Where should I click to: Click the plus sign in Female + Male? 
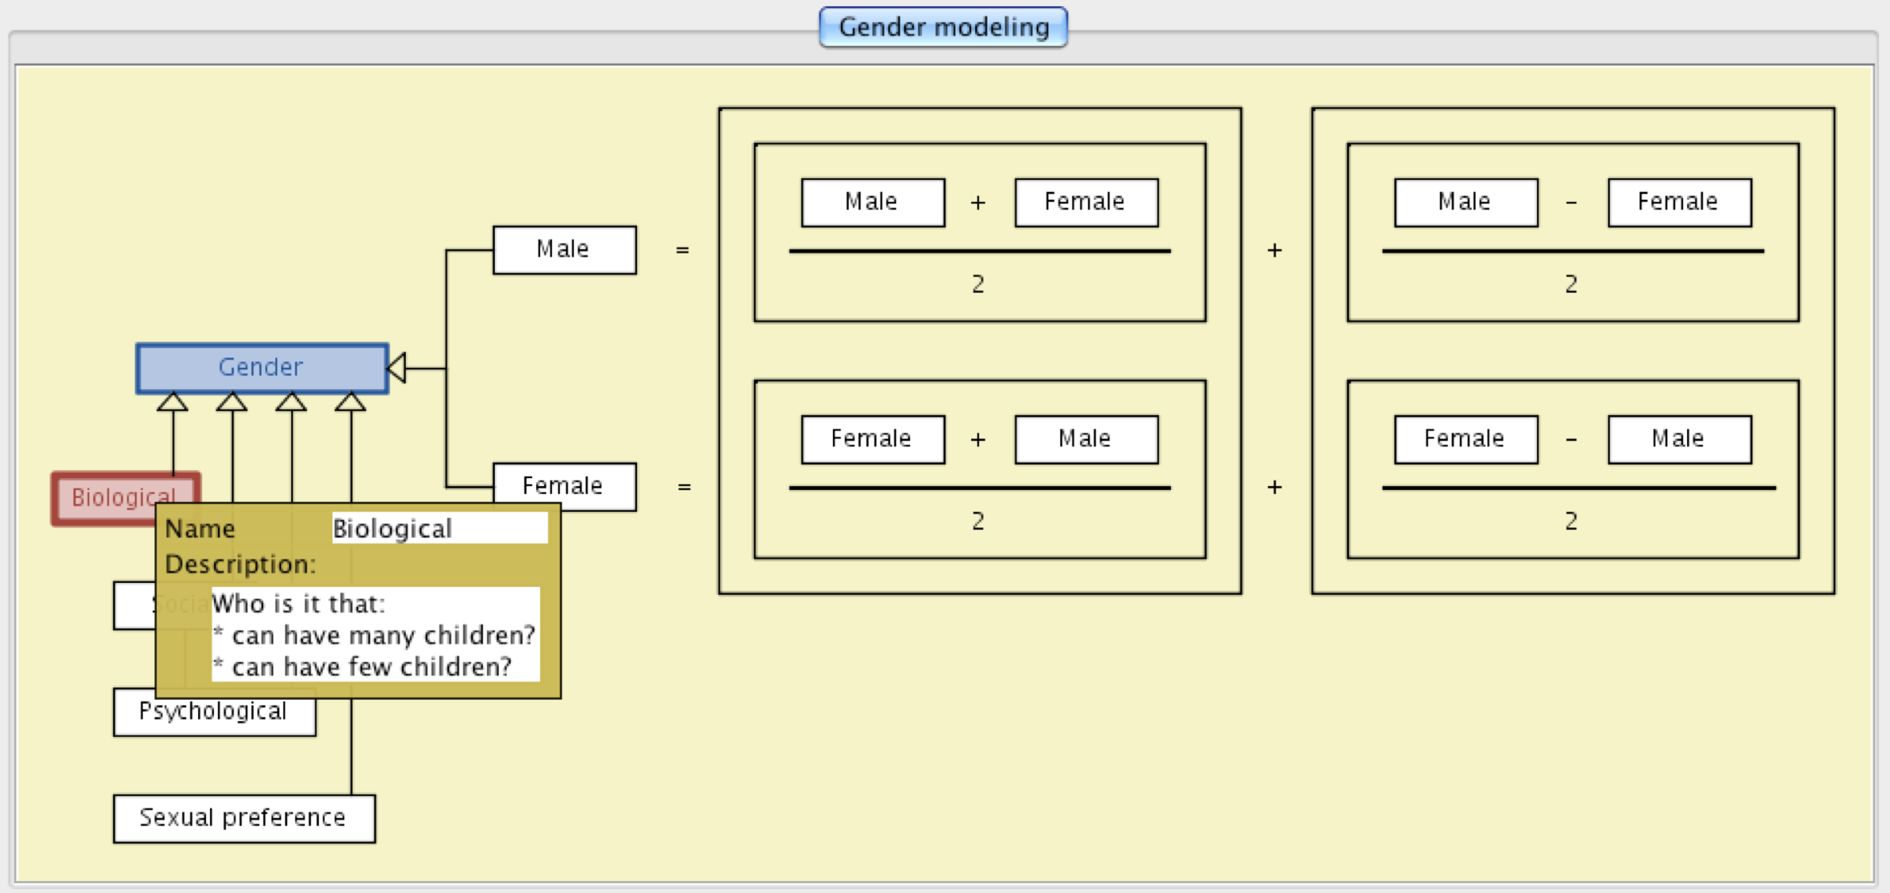click(978, 440)
